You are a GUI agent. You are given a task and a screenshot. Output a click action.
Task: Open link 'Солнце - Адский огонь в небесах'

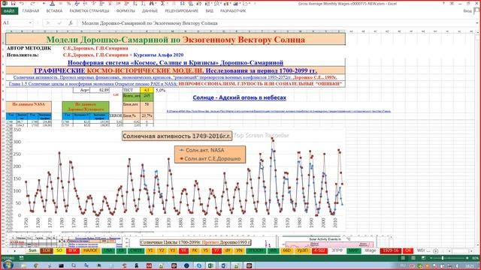[x=239, y=97]
